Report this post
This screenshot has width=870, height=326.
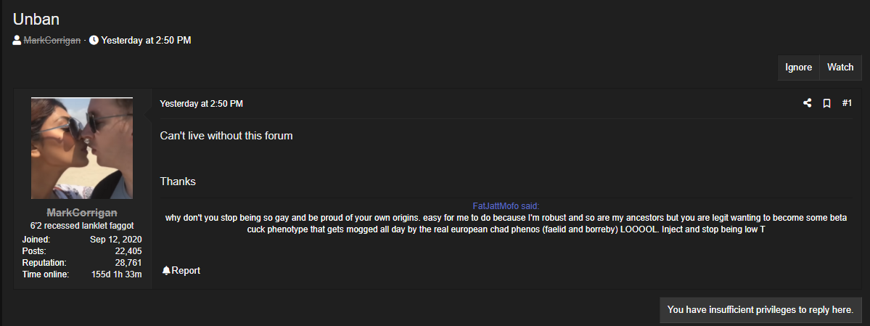click(181, 271)
